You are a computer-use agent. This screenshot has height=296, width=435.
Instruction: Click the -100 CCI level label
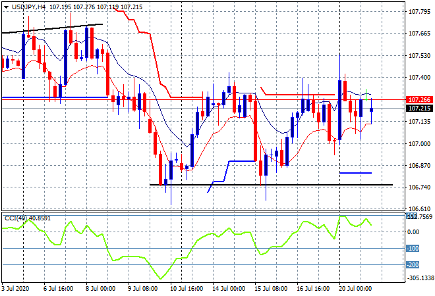pos(413,249)
